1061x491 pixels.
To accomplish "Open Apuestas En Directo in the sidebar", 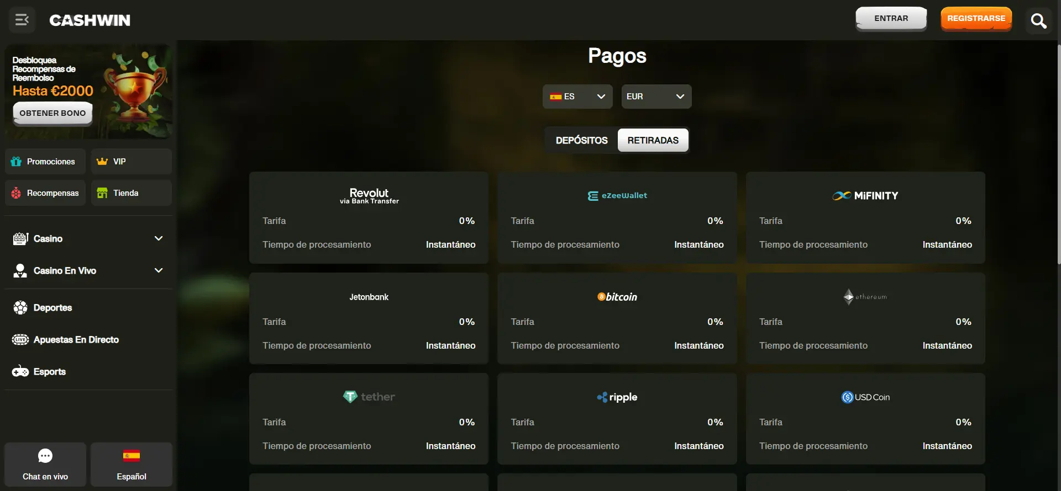I will (76, 340).
